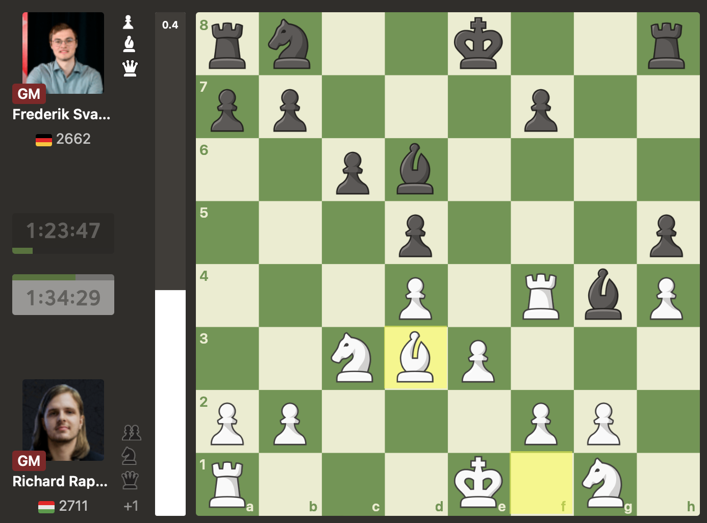Image resolution: width=707 pixels, height=523 pixels.
Task: Click the "+1" material advantage label
Action: pos(131,506)
